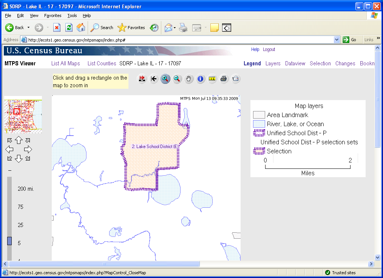Choose the yellow ruler measure tool
Screen dimensions: 383x278
click(x=212, y=79)
